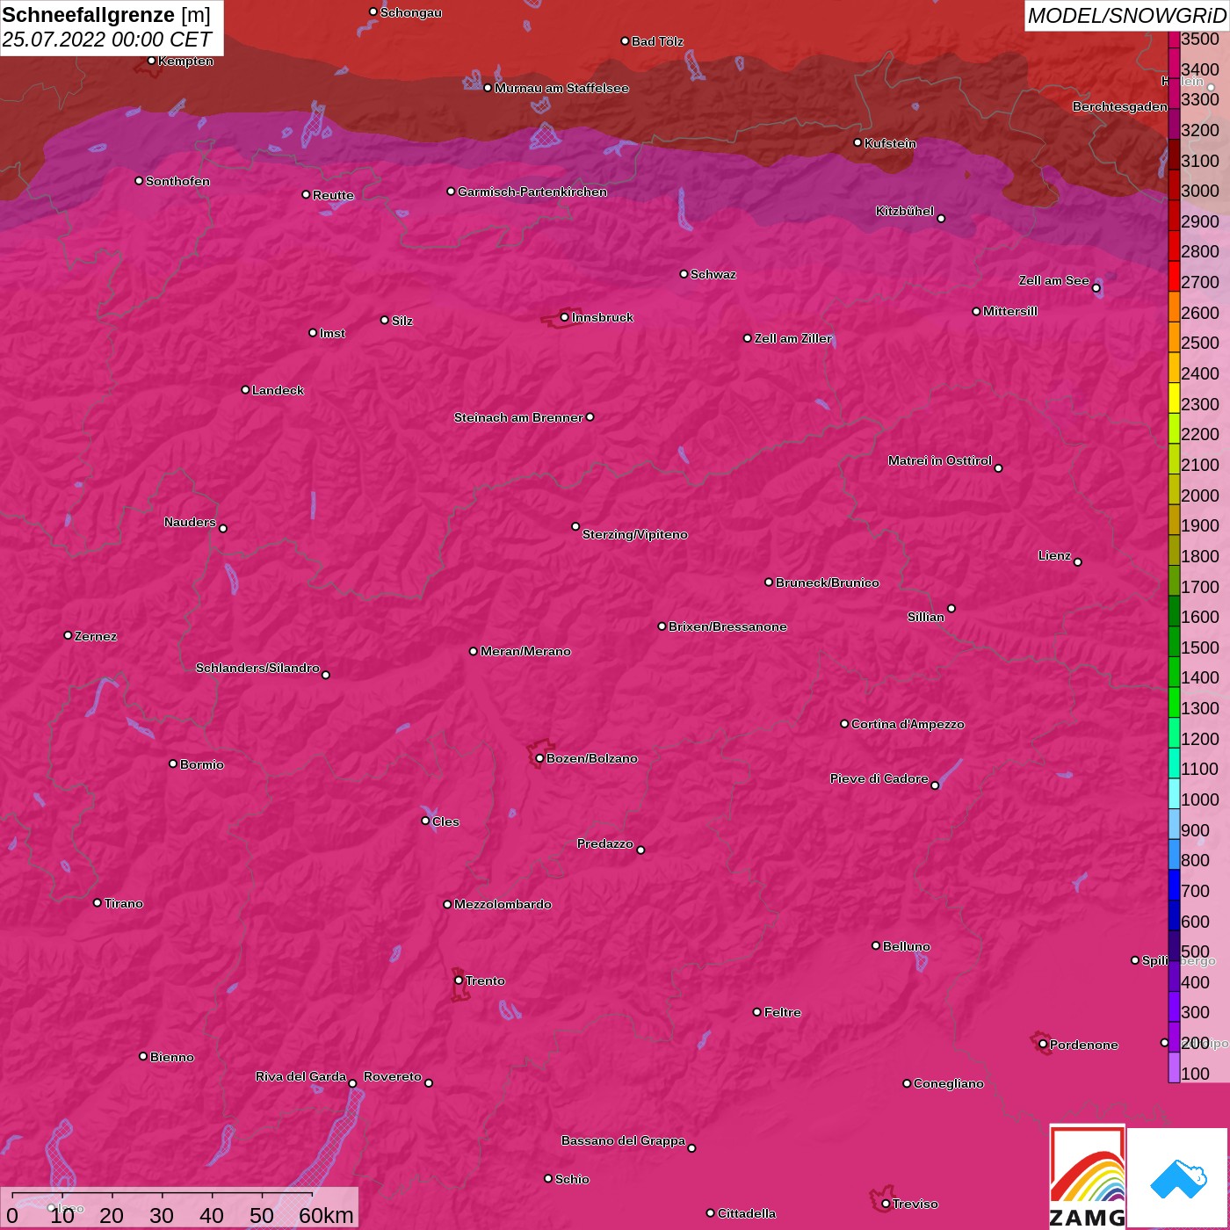Click the Garmisch-Partenkirchen map label
This screenshot has width=1230, height=1230.
coord(532,192)
